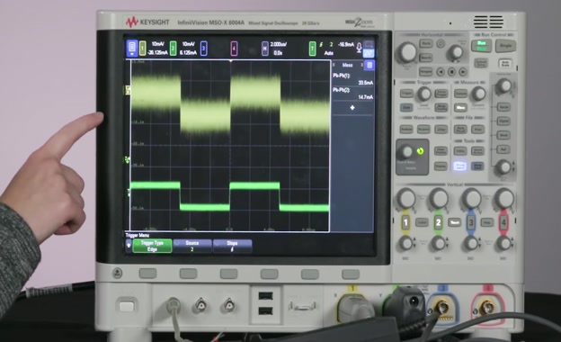Push the first softkey button under Trigger Type
561x342 pixels.
(x=147, y=274)
